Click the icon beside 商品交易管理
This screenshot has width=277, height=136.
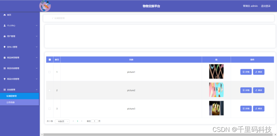click(x=4, y=79)
